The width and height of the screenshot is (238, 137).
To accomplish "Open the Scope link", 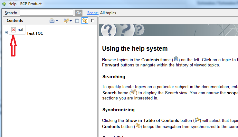I will pos(93,13).
